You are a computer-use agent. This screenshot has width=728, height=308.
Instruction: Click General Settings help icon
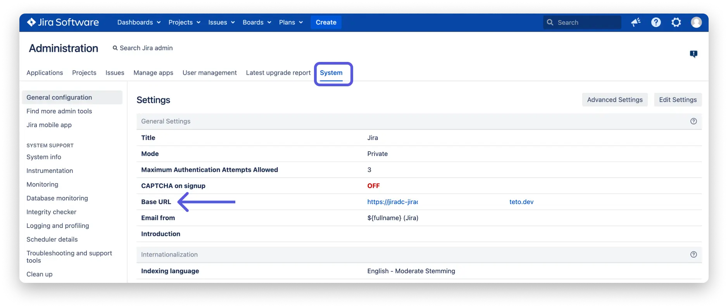point(693,121)
